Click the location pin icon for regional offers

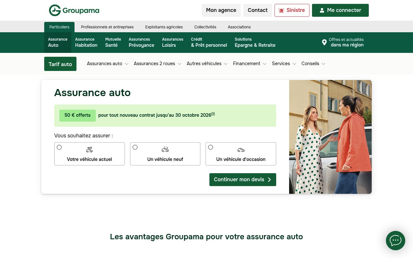324,42
